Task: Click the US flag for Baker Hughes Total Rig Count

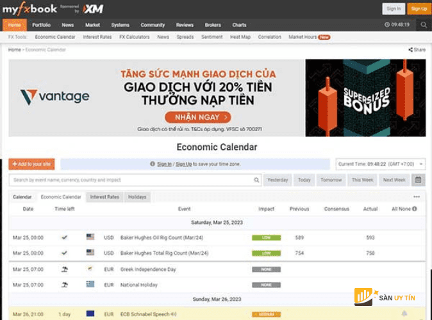Action: point(90,252)
